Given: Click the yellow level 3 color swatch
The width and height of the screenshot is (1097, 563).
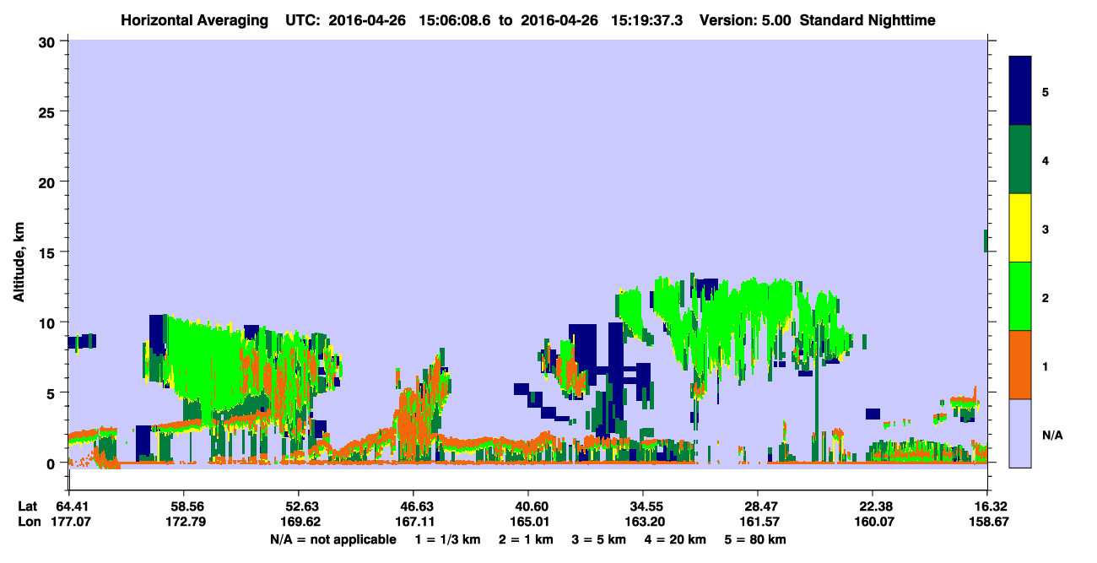Looking at the screenshot, I should pyautogui.click(x=1020, y=228).
